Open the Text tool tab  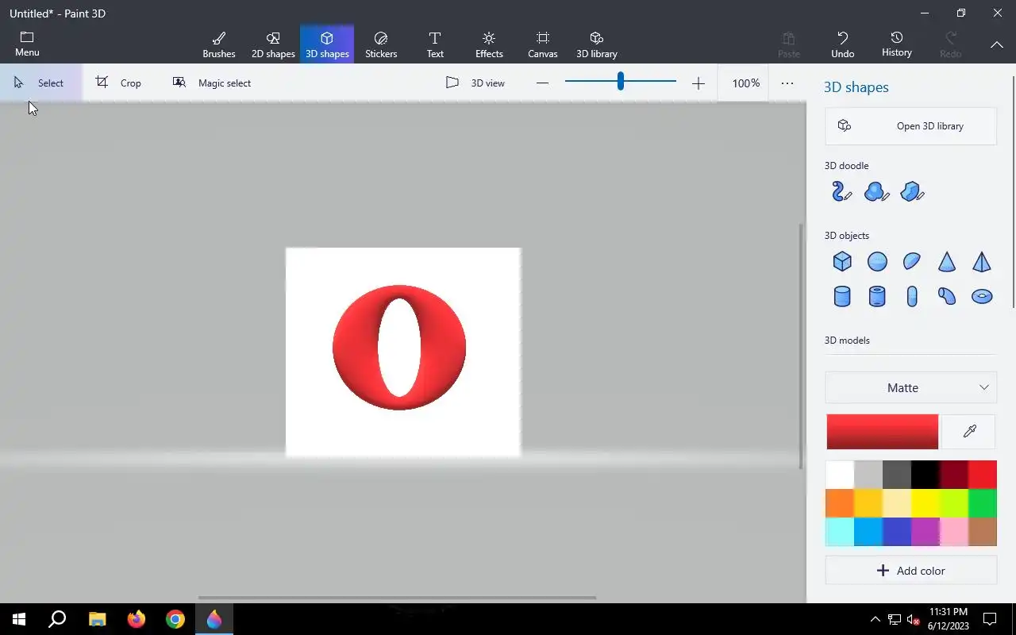click(435, 44)
